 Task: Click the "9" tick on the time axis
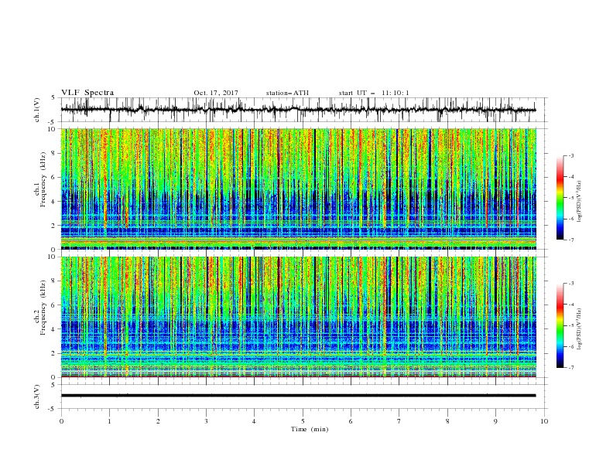(495, 421)
